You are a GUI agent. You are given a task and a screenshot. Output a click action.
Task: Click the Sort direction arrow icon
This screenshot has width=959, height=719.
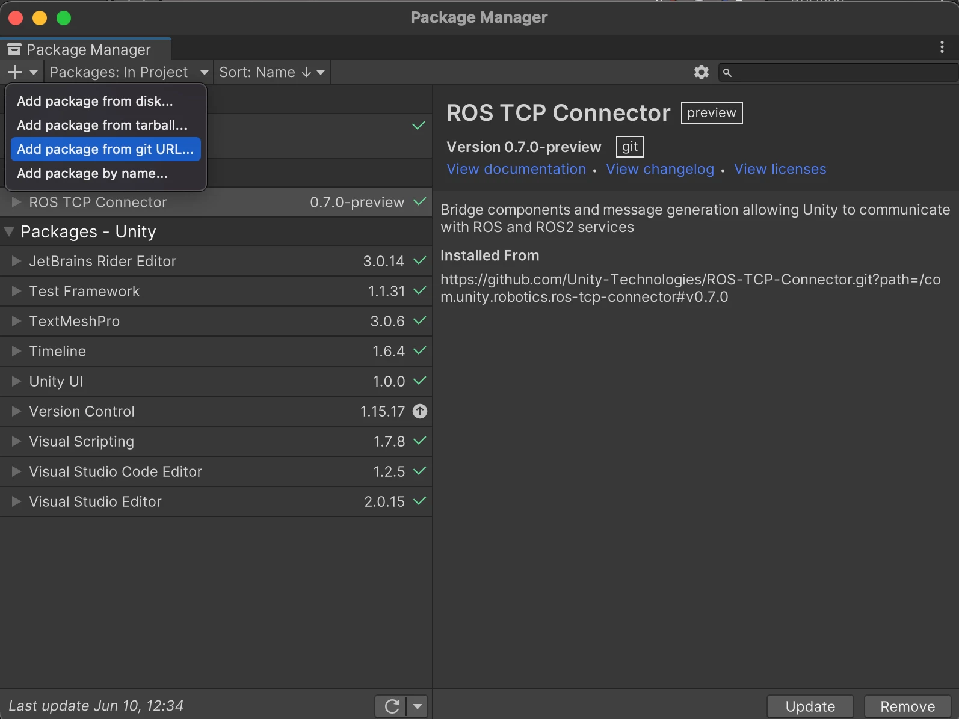[x=306, y=72]
